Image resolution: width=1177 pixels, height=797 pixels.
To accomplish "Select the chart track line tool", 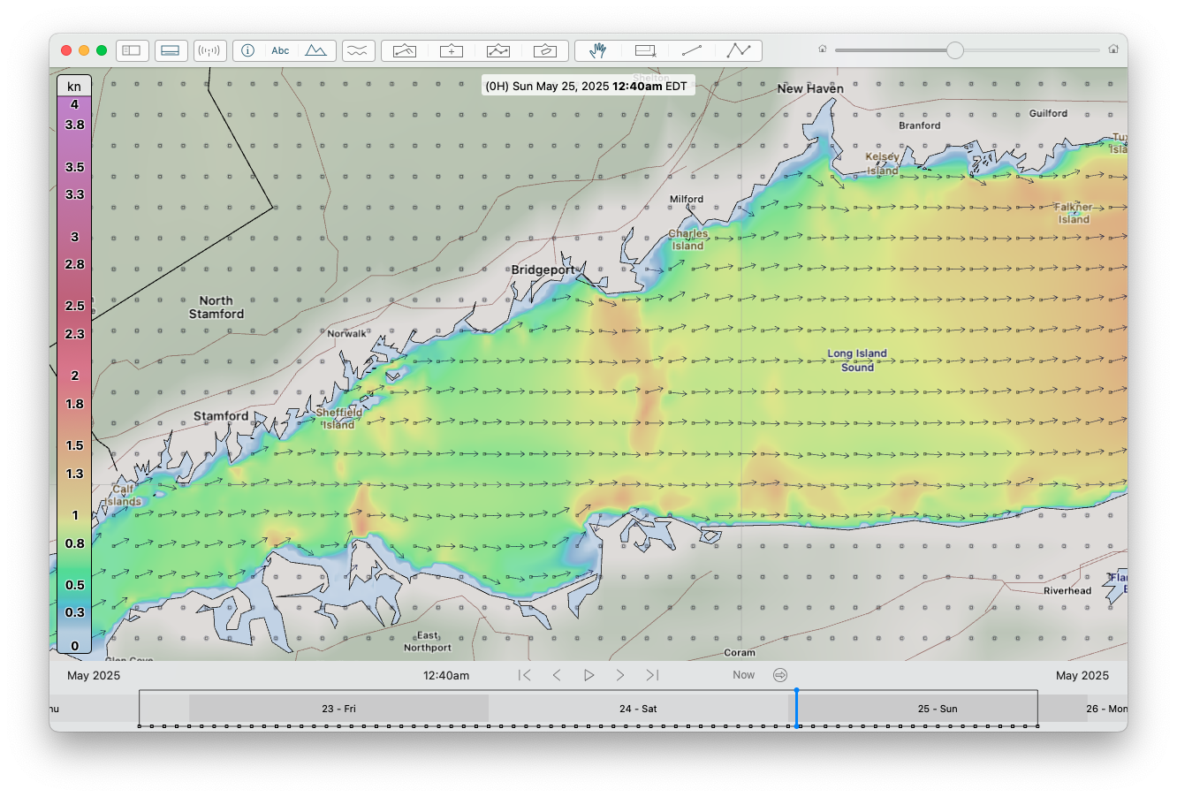I will (x=498, y=50).
